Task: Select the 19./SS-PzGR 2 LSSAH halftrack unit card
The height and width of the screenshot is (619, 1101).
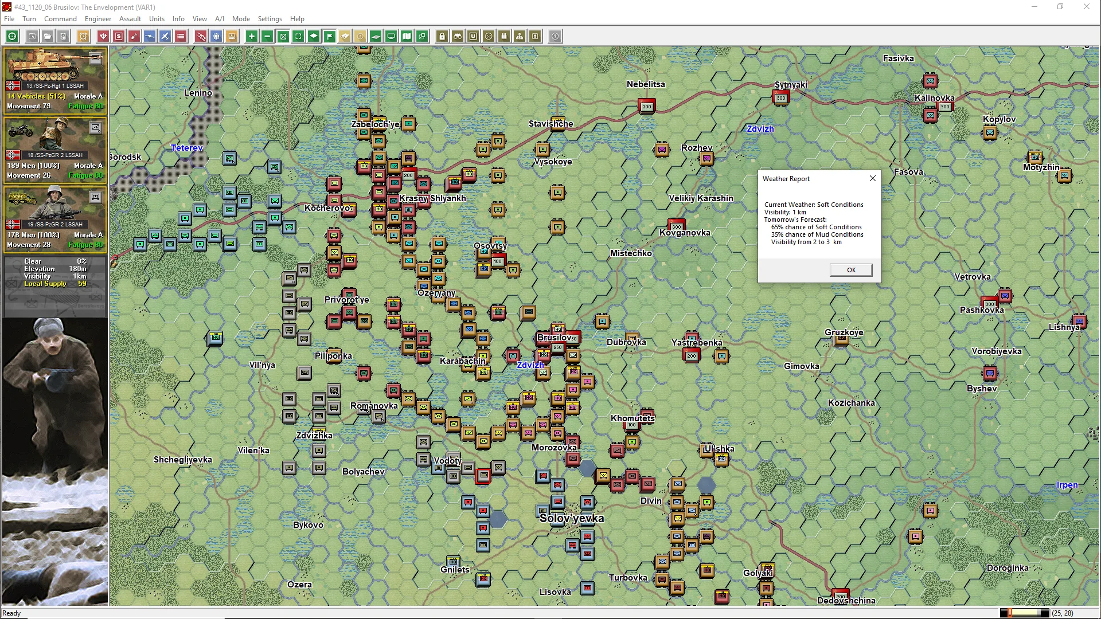Action: pos(55,220)
